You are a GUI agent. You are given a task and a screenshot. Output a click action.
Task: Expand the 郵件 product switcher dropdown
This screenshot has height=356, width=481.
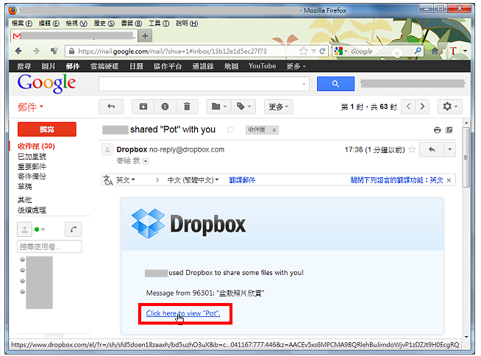pyautogui.click(x=30, y=107)
